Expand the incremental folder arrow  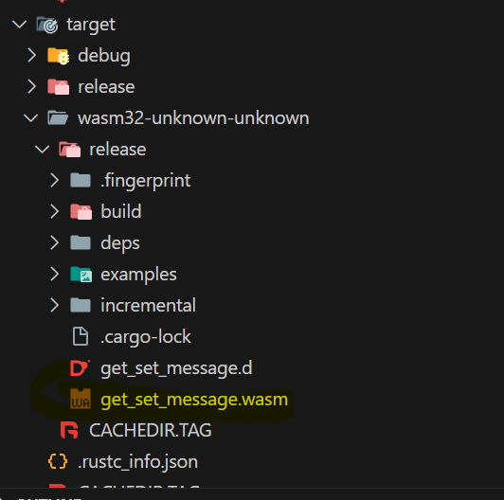tap(55, 305)
